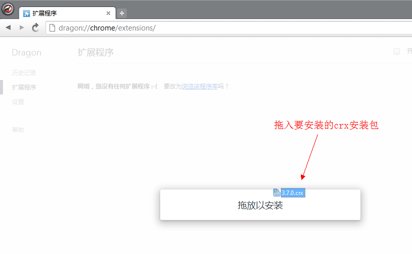Reload the extensions page

click(x=36, y=27)
